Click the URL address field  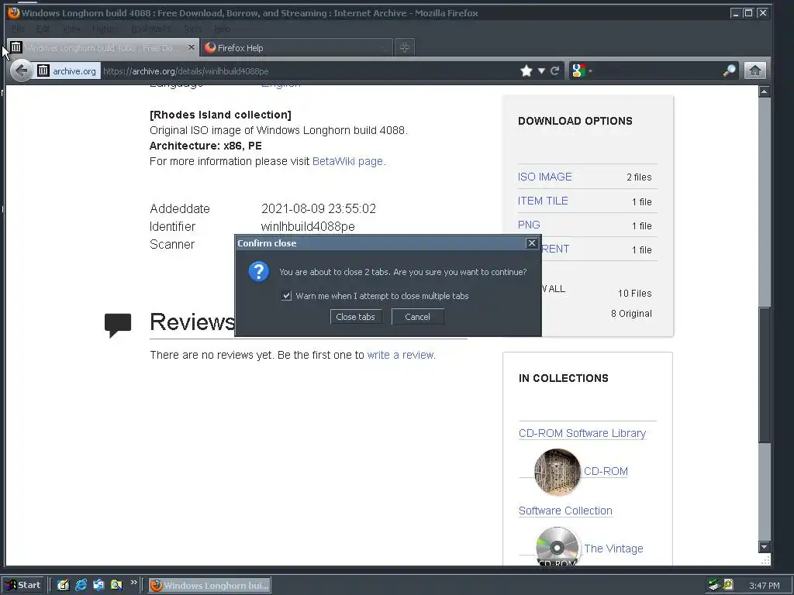coord(309,71)
